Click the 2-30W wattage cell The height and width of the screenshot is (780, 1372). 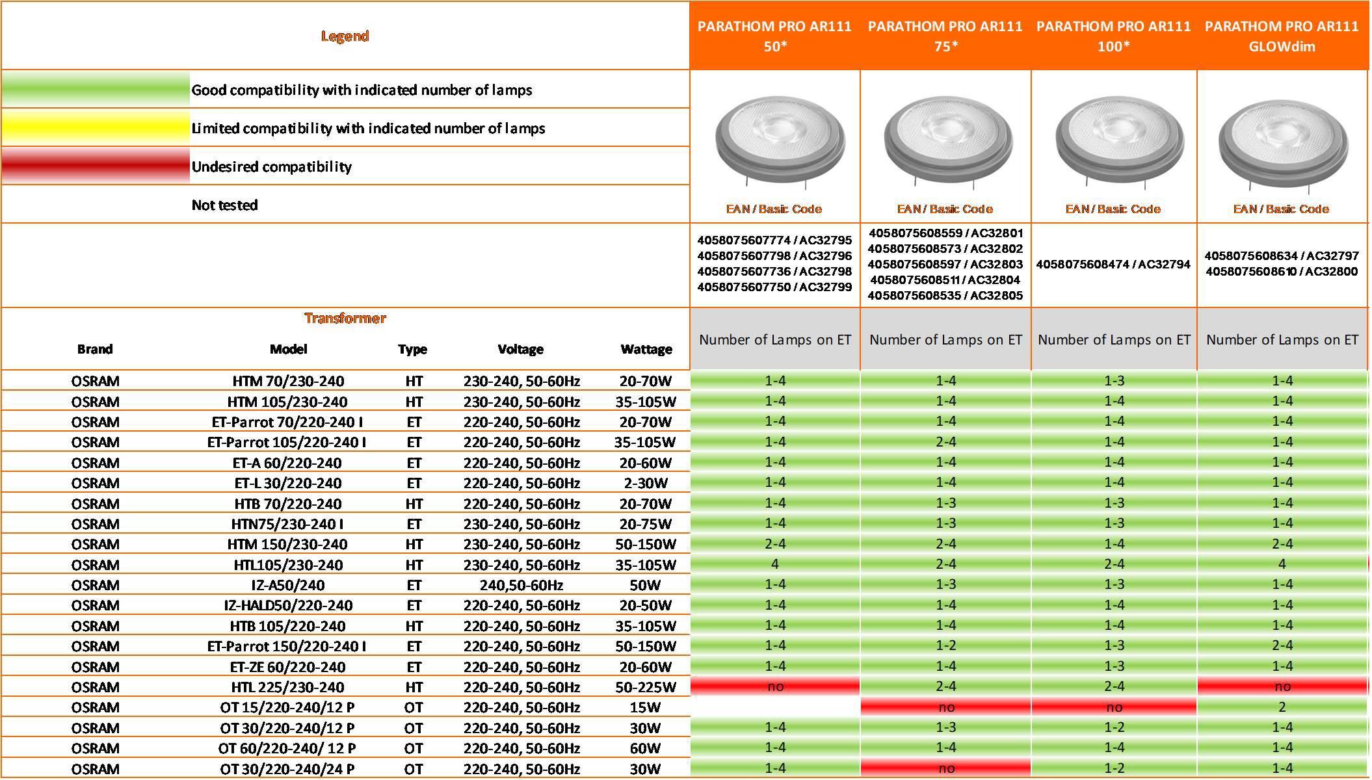point(646,483)
